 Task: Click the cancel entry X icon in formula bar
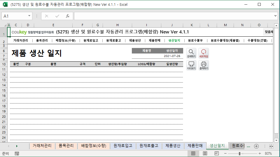(47, 16)
